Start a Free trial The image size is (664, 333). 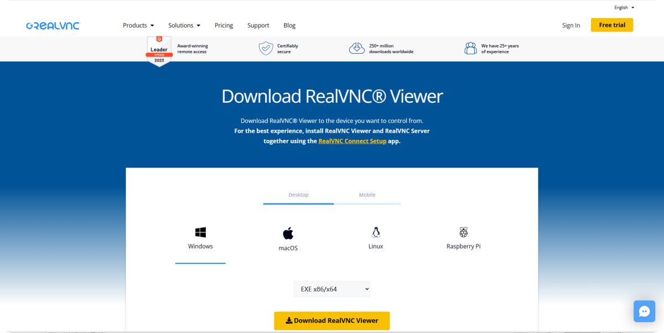(611, 24)
